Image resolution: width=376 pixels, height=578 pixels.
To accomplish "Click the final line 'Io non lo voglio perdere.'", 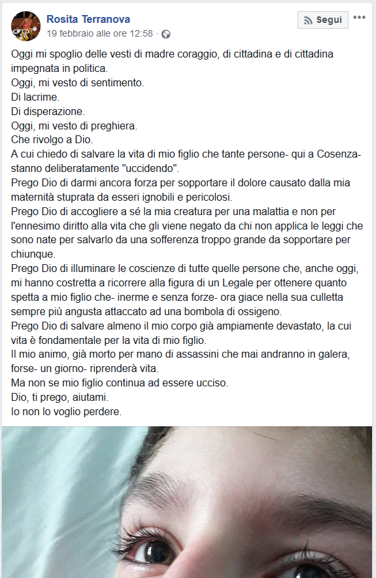I will click(x=66, y=411).
